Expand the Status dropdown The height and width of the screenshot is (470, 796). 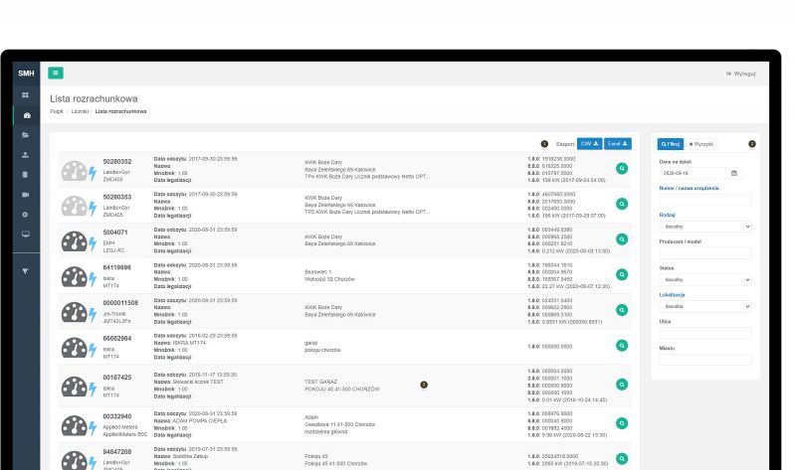tap(705, 280)
